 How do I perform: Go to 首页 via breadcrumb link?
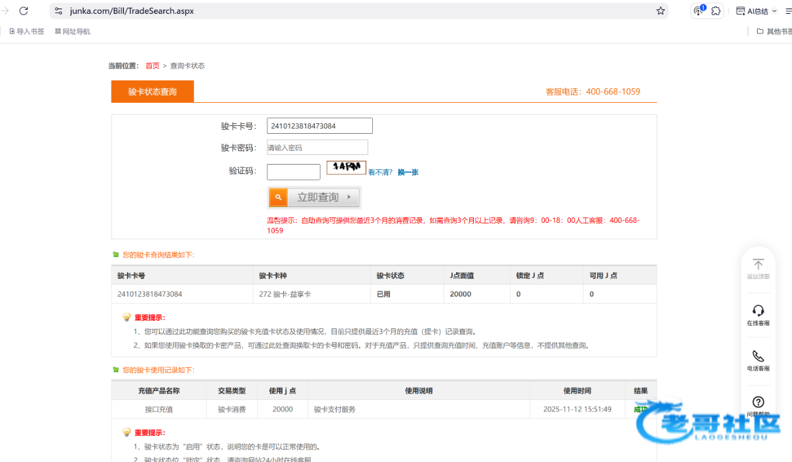pos(152,66)
